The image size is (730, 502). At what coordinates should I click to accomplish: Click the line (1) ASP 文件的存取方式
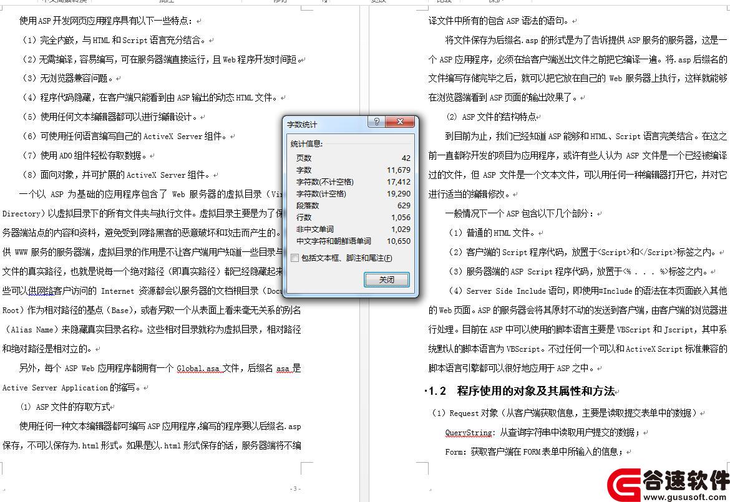[x=66, y=407]
